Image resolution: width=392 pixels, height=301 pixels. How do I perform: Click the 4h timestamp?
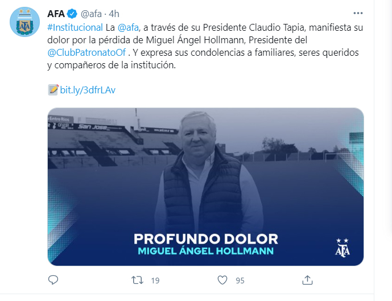click(x=114, y=14)
